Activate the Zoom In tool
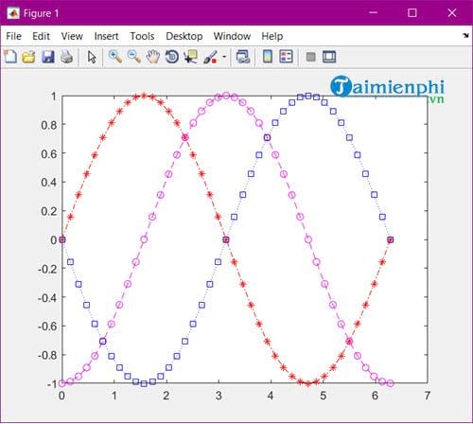 pos(115,57)
